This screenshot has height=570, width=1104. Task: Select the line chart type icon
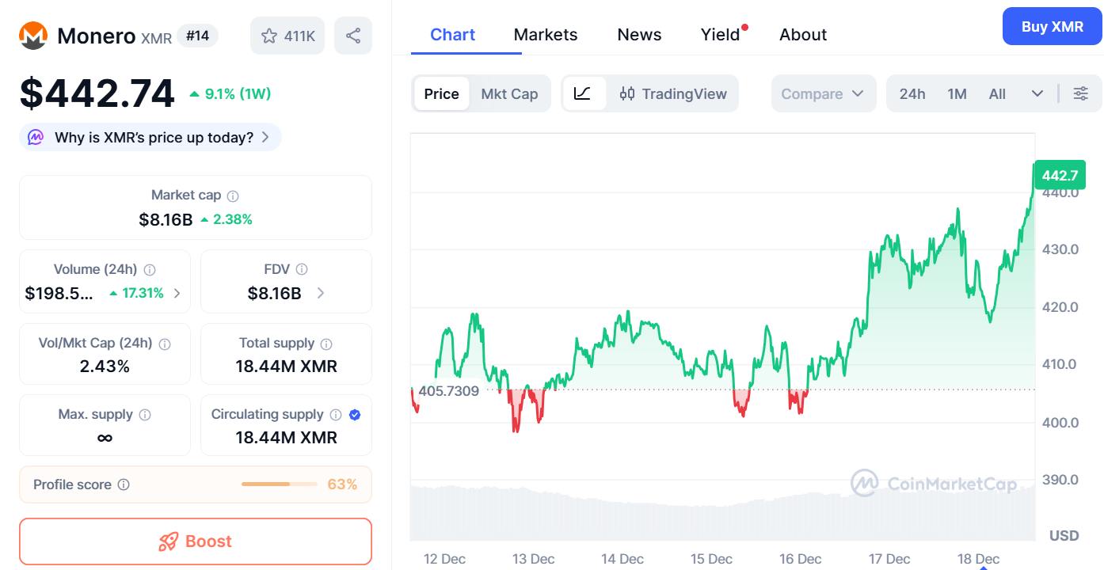pos(584,93)
